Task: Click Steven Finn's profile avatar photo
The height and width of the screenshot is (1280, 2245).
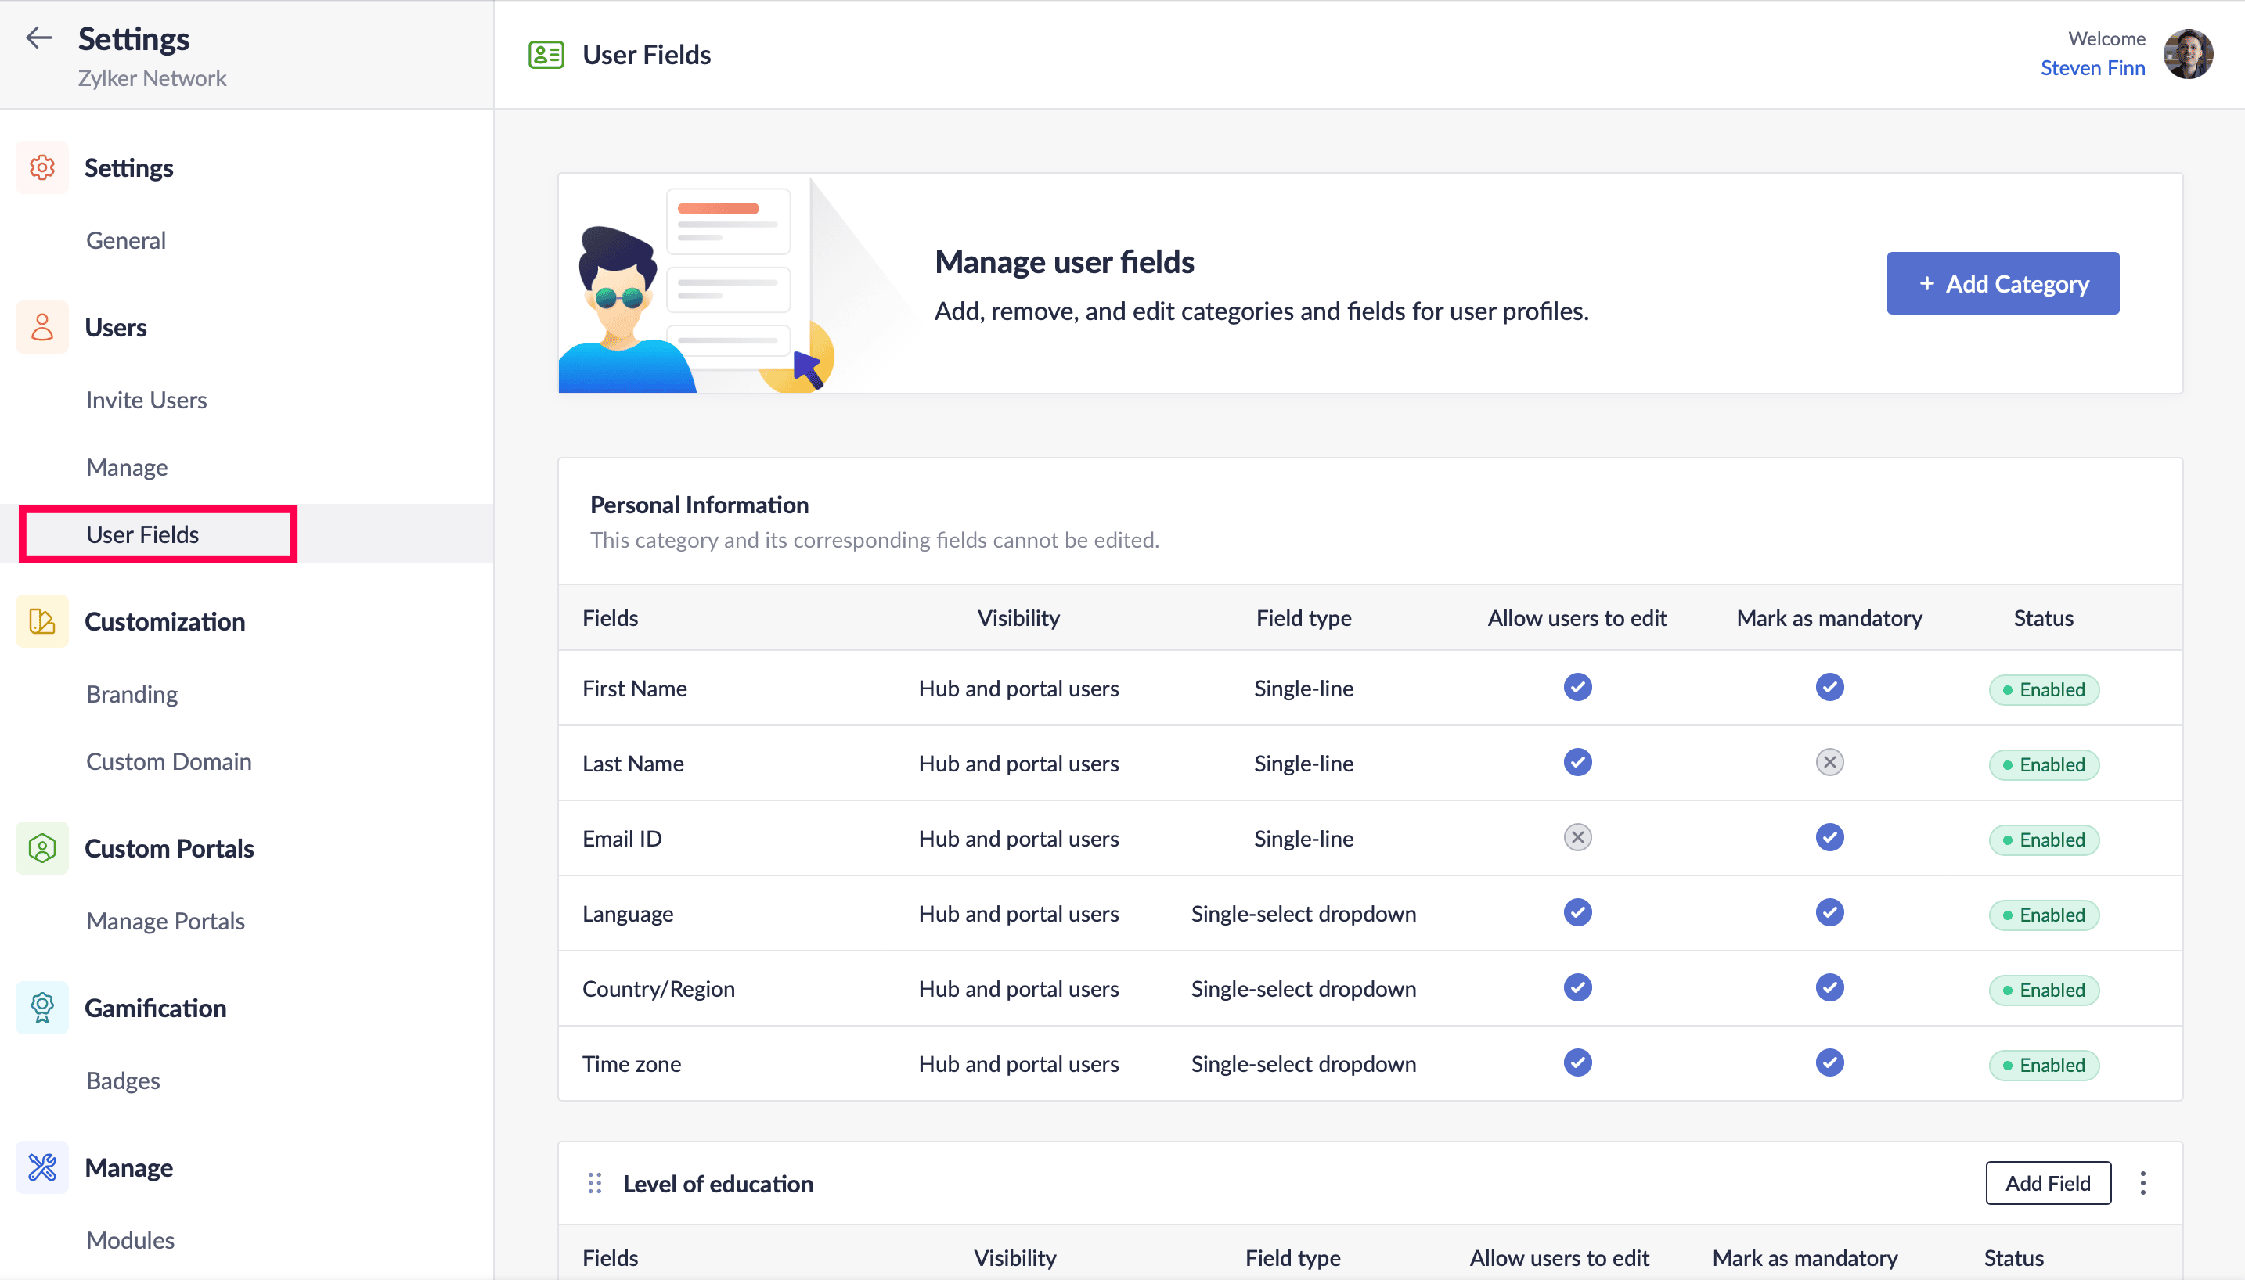Action: (2189, 54)
